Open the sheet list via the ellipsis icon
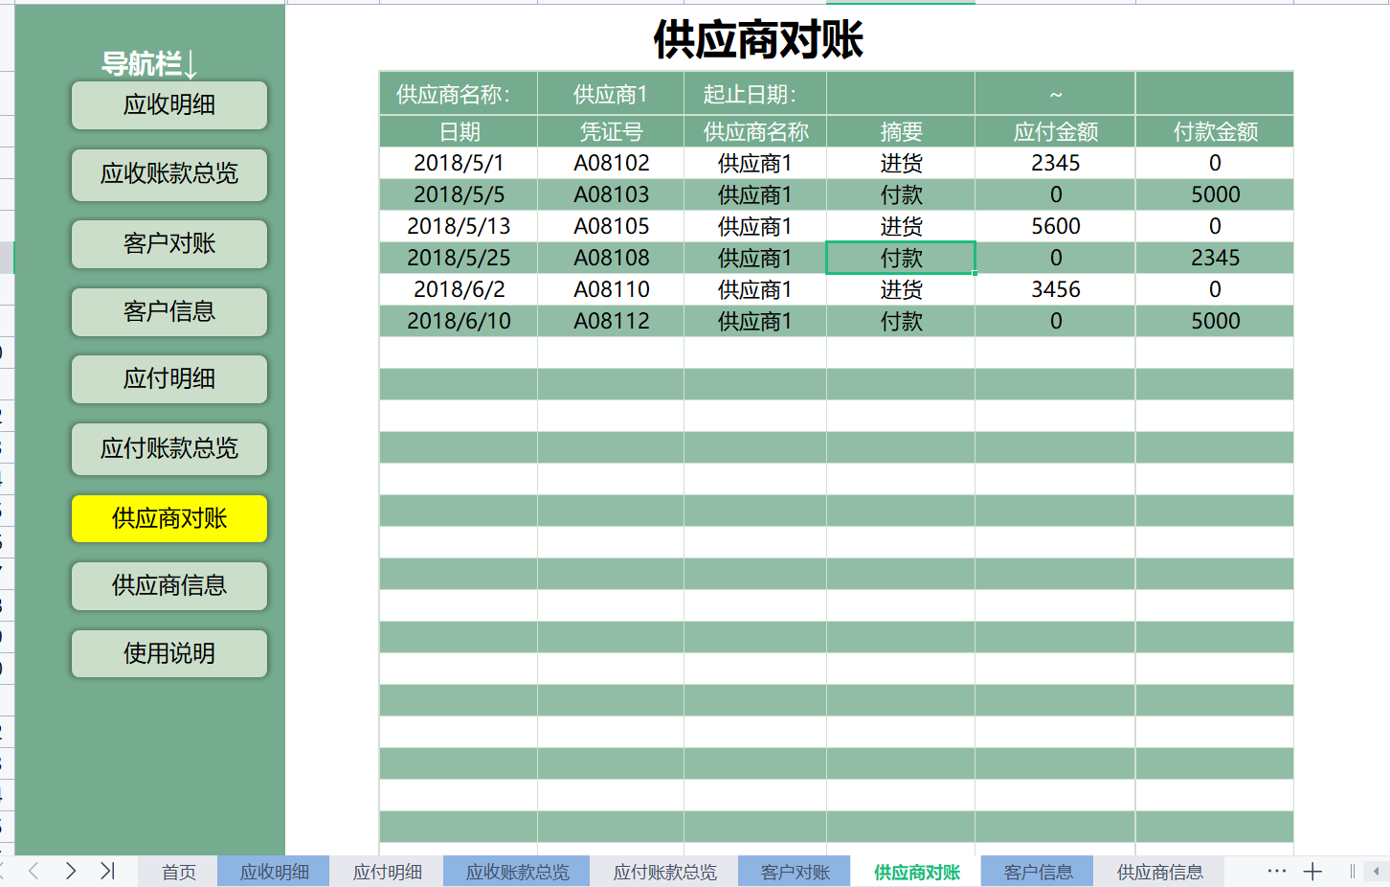 point(1276,871)
